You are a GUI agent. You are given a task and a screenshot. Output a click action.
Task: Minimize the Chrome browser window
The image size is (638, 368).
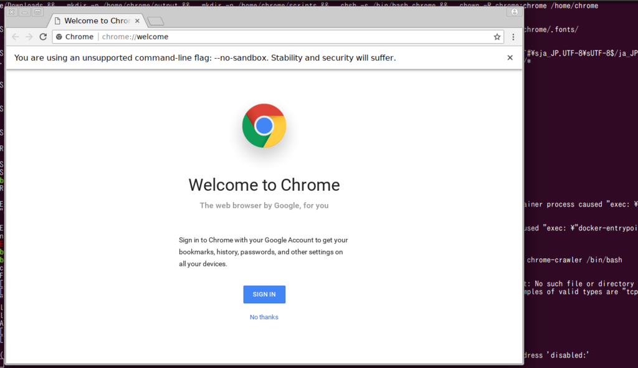click(x=25, y=12)
